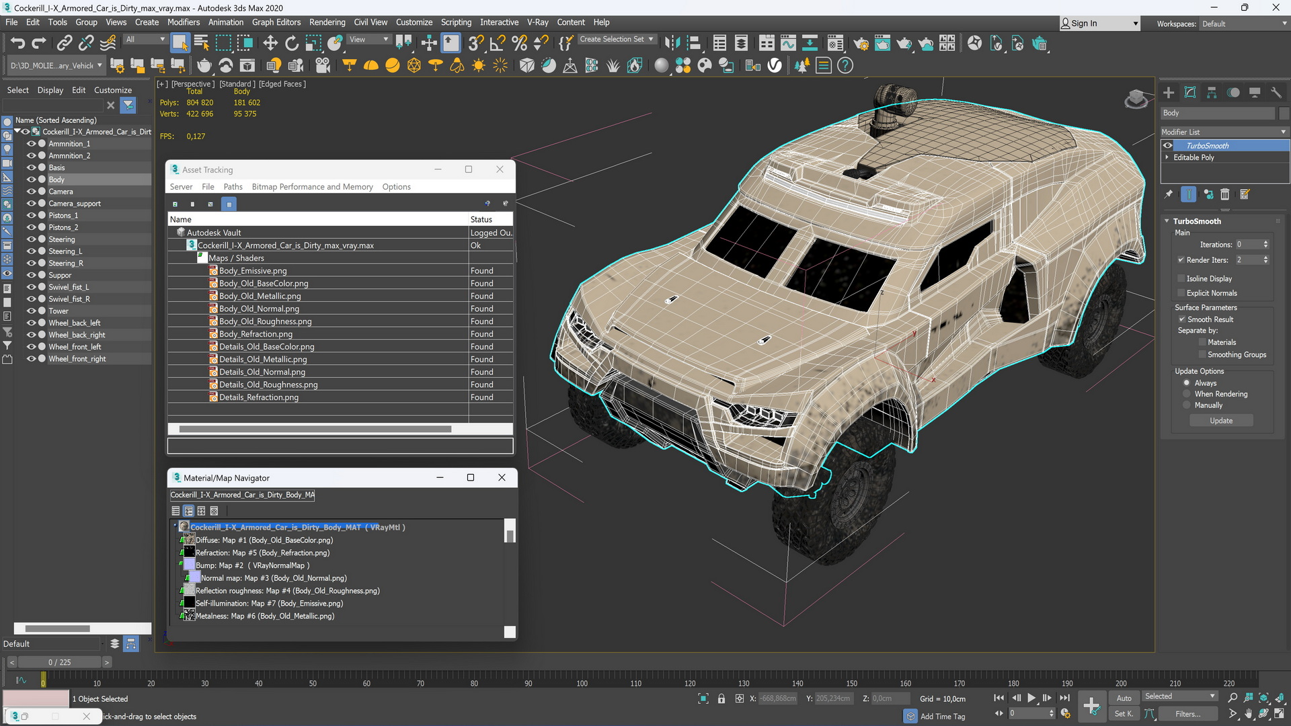Image resolution: width=1291 pixels, height=726 pixels.
Task: Toggle the Render Iters checkbox
Action: (1181, 260)
